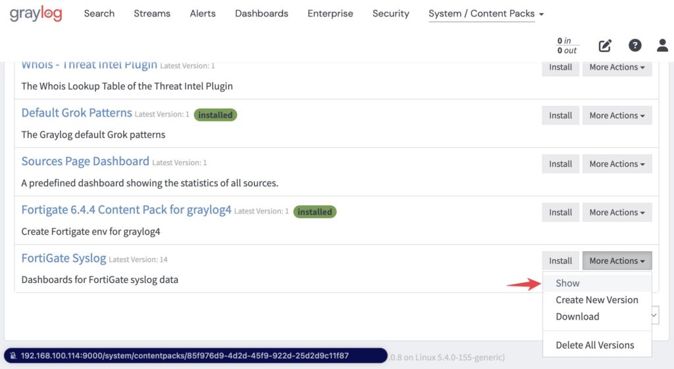674x369 pixels.
Task: Open the Enterprise menu
Action: 330,14
